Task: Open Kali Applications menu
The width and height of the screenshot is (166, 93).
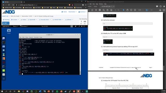Action: tap(6, 26)
